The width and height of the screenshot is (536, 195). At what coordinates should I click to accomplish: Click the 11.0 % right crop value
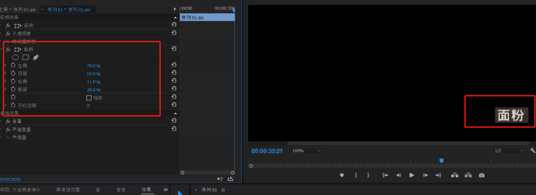point(94,82)
